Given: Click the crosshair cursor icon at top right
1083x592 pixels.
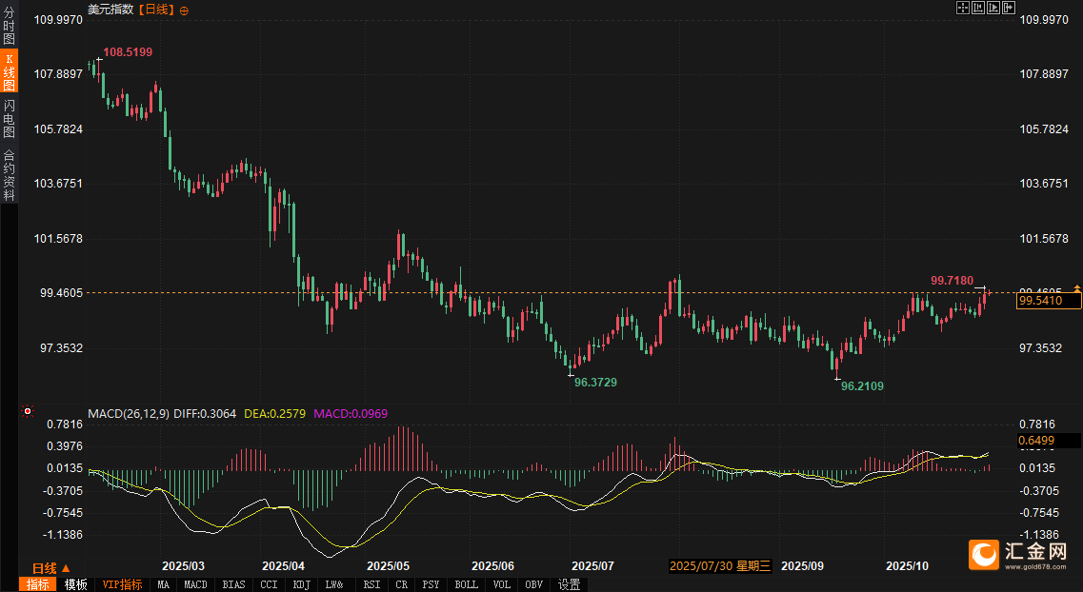Looking at the screenshot, I should pos(962,8).
